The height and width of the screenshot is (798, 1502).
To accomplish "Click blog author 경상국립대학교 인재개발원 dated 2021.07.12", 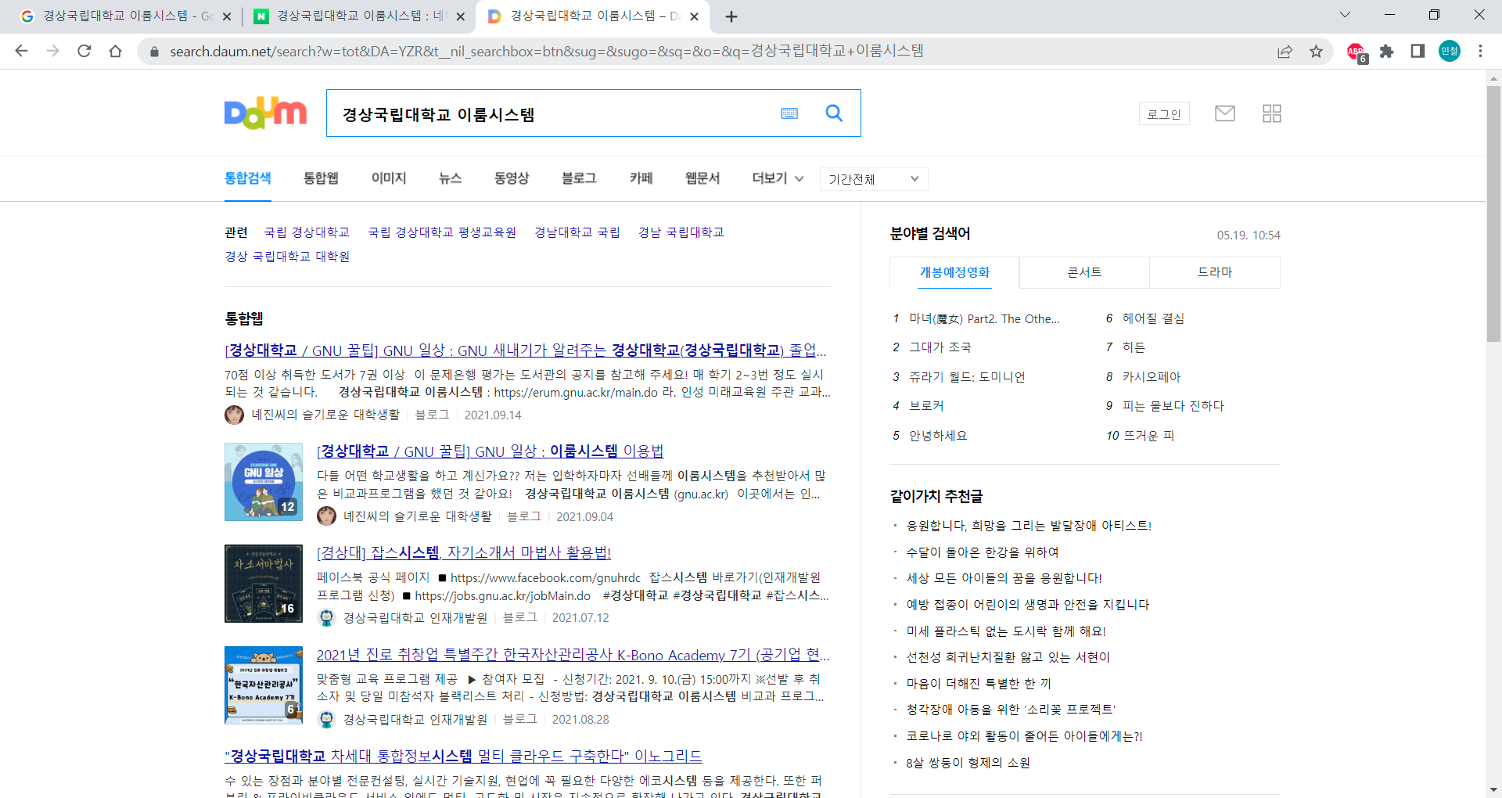I will [x=415, y=618].
